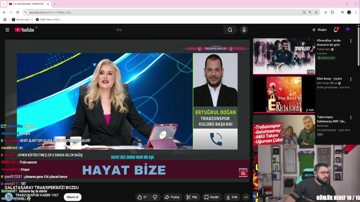
Task: Click the Erkin Koray - Şaşkın title
Action: pyautogui.click(x=329, y=79)
